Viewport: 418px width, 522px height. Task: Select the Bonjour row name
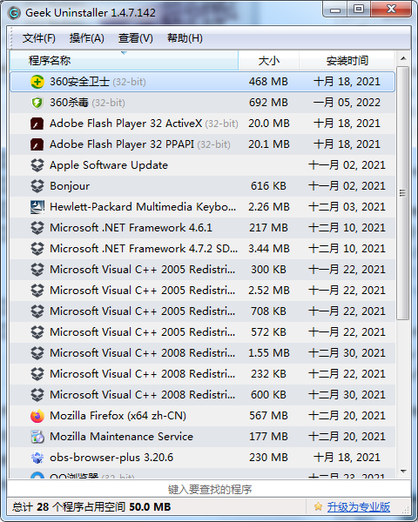tap(70, 186)
